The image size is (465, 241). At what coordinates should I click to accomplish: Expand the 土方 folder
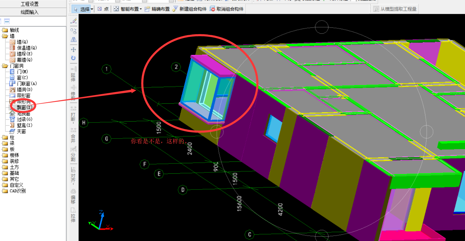(5, 167)
